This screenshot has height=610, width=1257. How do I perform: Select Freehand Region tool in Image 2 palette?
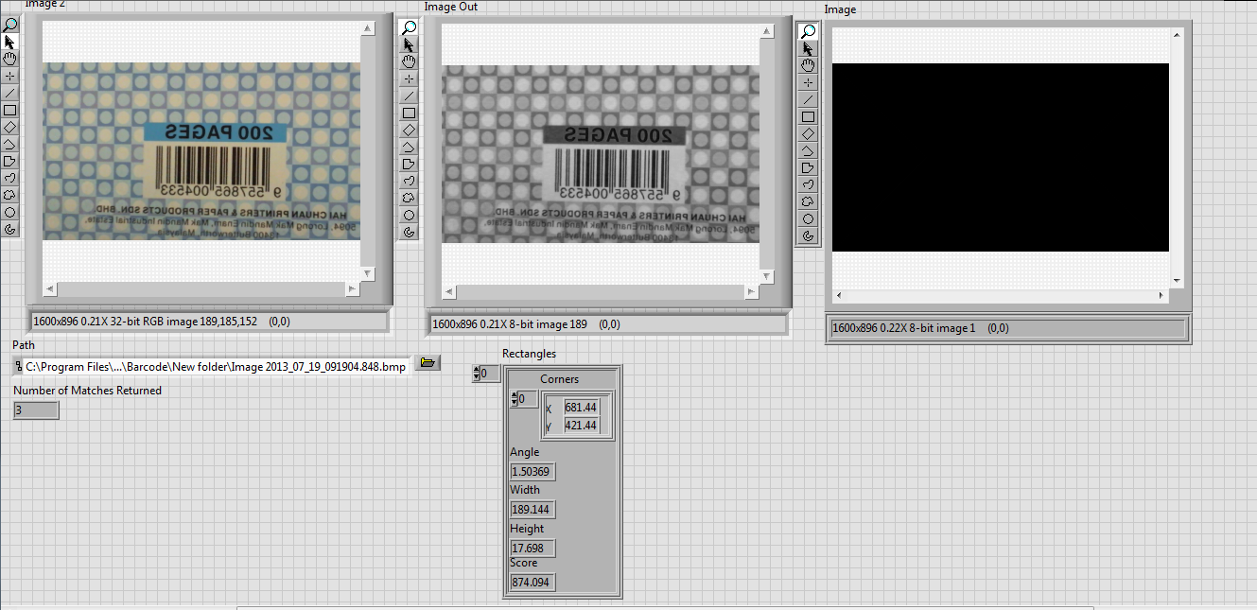[10, 195]
